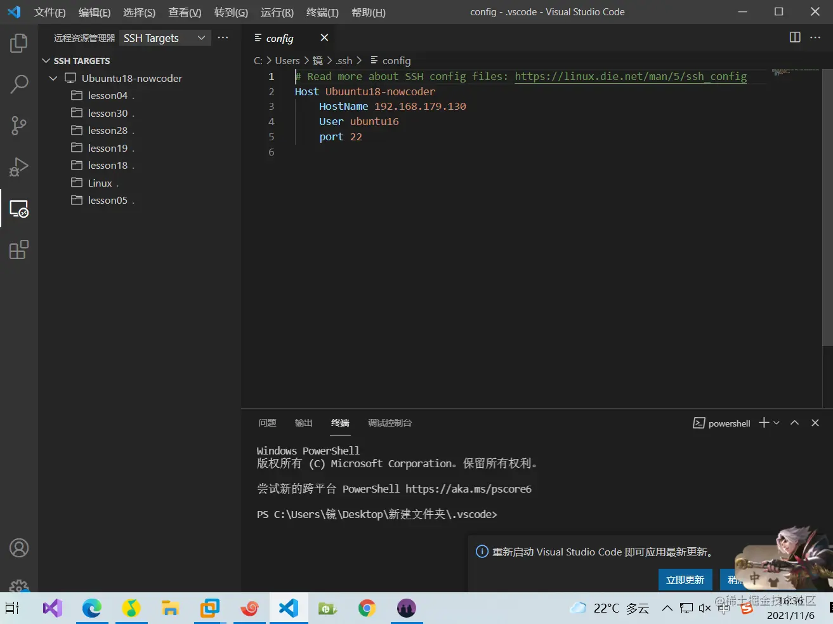The width and height of the screenshot is (833, 624).
Task: Click the powershell terminal label
Action: point(722,423)
